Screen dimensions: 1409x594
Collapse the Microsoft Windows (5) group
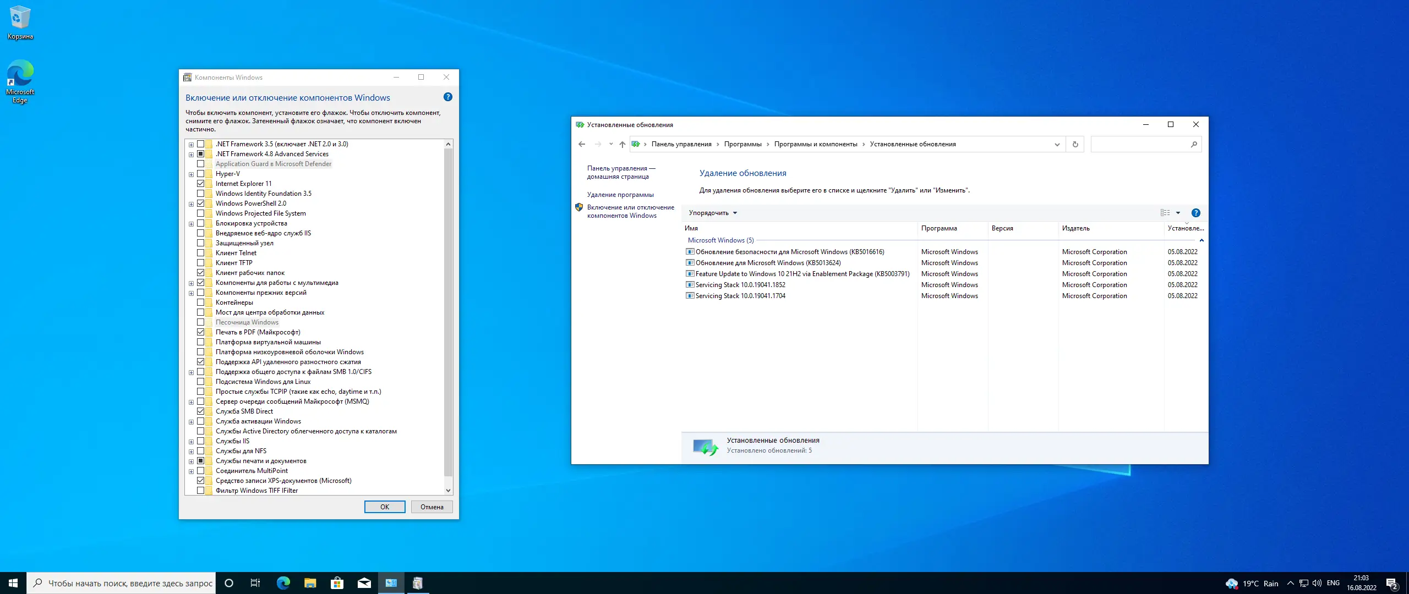point(1202,240)
